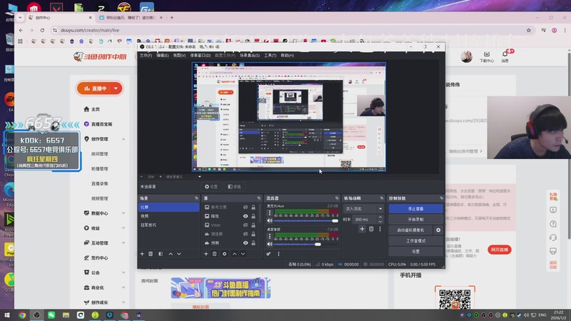Remove the scene transition with trash icon
The height and width of the screenshot is (321, 571).
[x=371, y=229]
